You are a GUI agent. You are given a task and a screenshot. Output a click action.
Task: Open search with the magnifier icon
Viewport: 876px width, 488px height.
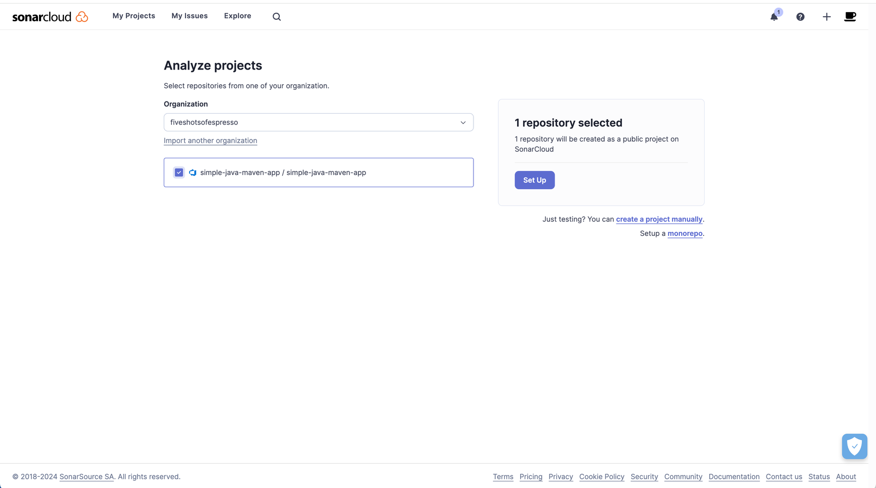click(277, 16)
